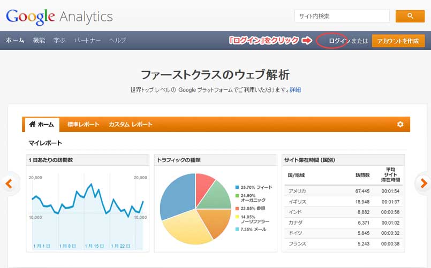
Task: Select the アメリカ row in the table
Action: (344, 191)
